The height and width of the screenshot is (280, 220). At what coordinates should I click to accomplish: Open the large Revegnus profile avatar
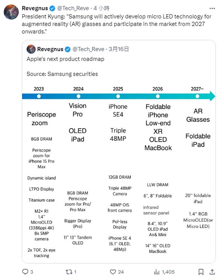click(x=11, y=12)
